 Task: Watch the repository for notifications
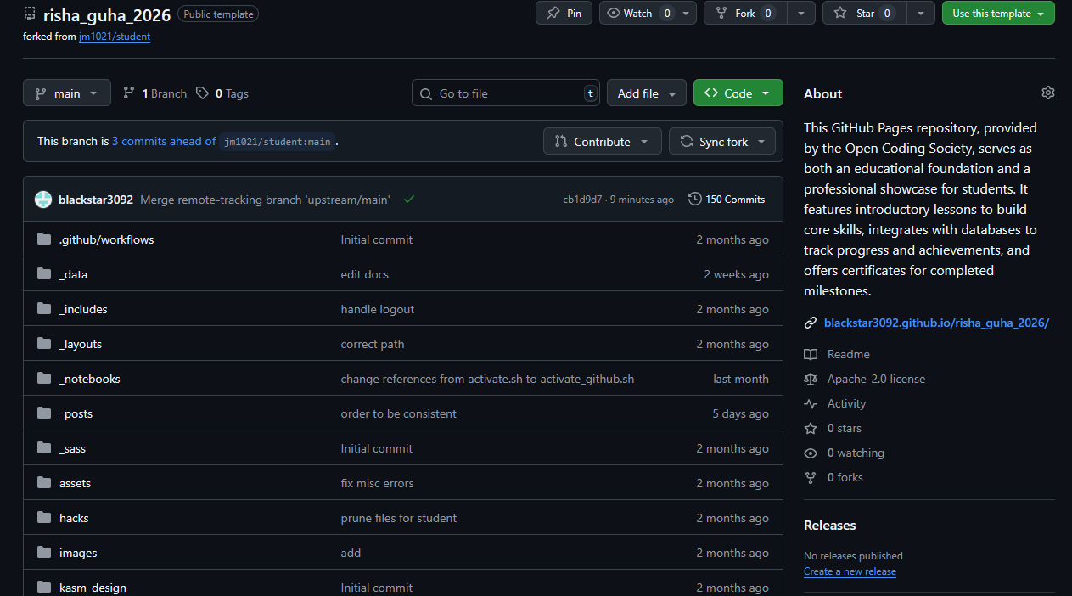point(637,14)
